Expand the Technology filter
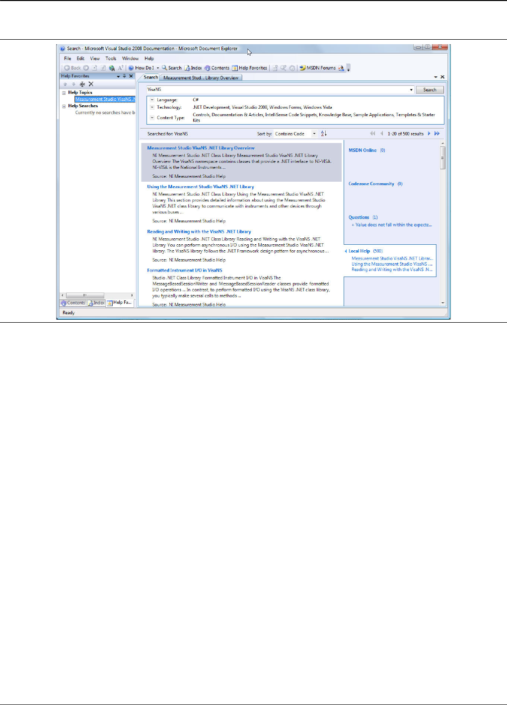 tap(152, 107)
